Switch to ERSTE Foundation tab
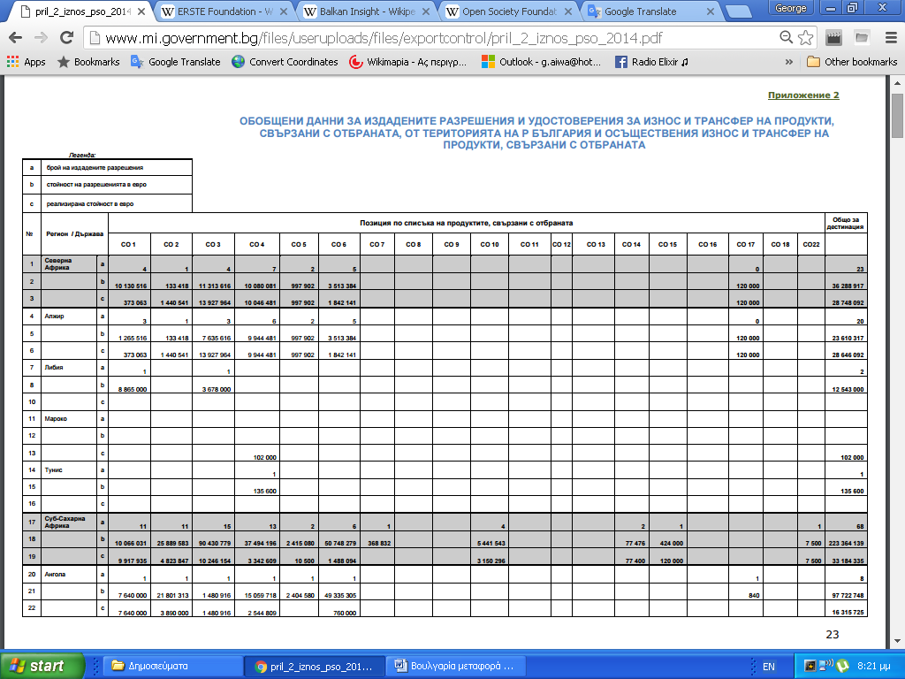 (222, 11)
